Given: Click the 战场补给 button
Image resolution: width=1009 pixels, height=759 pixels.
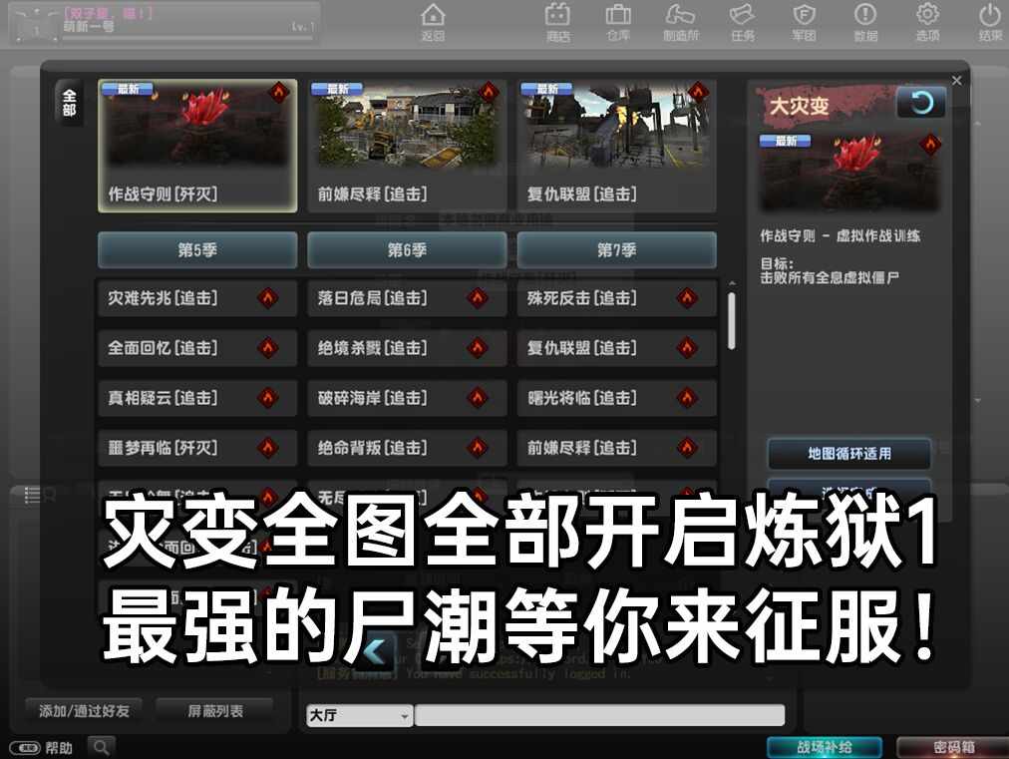Looking at the screenshot, I should tap(825, 747).
